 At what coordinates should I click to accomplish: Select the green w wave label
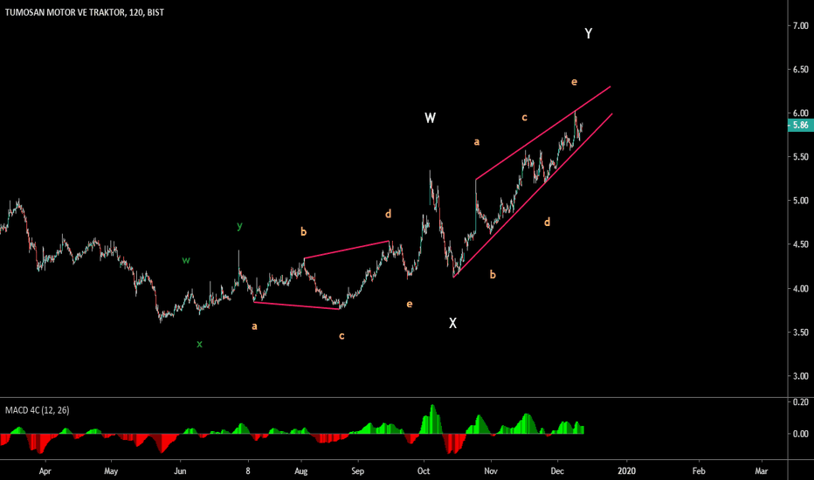(x=186, y=260)
